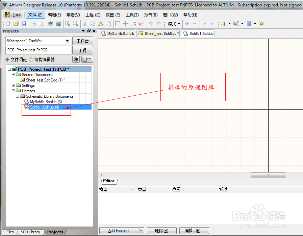
Task: Click the 删除(R) button
Action: [x=162, y=231]
